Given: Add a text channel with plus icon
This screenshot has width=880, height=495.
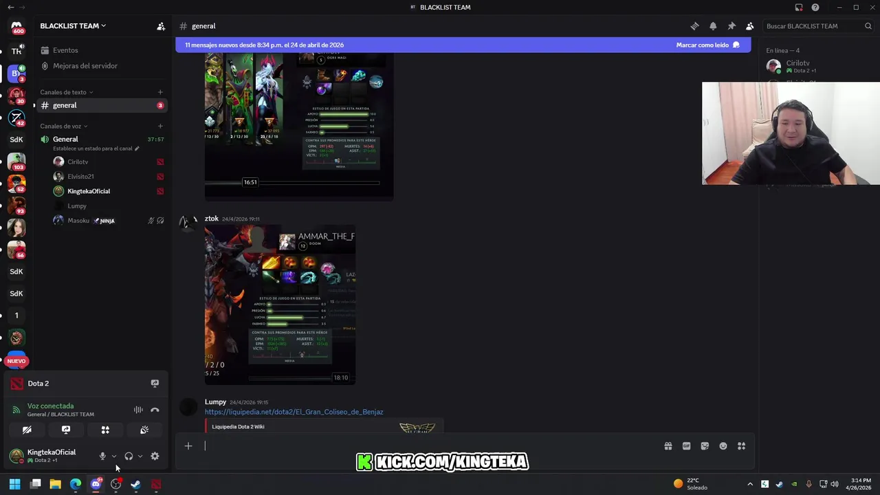Looking at the screenshot, I should (160, 92).
